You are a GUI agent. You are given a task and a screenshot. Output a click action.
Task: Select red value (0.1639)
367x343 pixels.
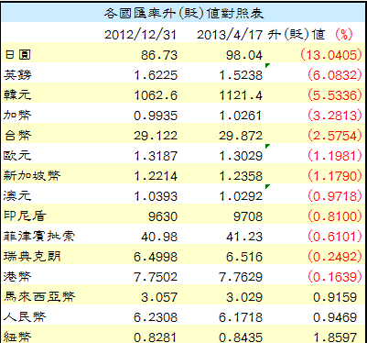(335, 277)
